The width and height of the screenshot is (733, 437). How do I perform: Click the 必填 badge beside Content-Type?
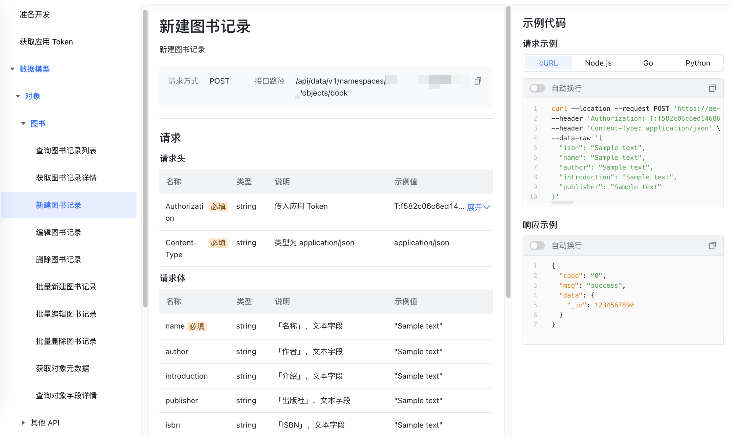pyautogui.click(x=218, y=243)
